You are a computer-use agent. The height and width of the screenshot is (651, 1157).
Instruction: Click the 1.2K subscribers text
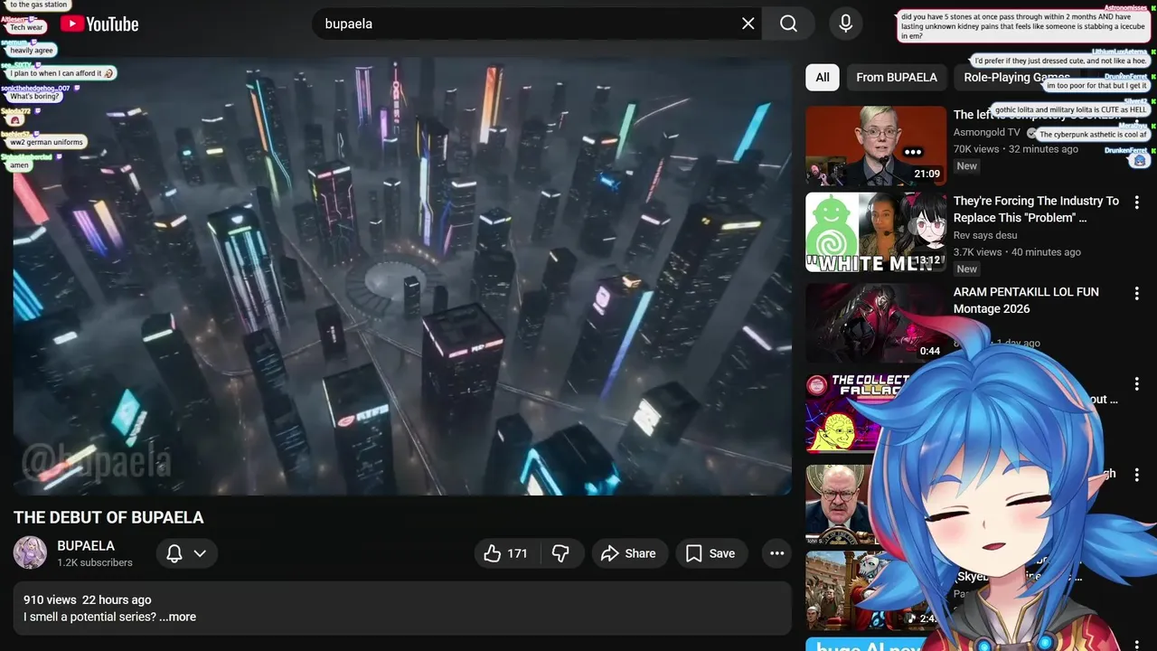(95, 562)
